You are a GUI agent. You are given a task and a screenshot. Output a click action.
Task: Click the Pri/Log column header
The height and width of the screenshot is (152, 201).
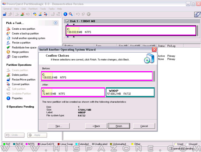click(175, 46)
